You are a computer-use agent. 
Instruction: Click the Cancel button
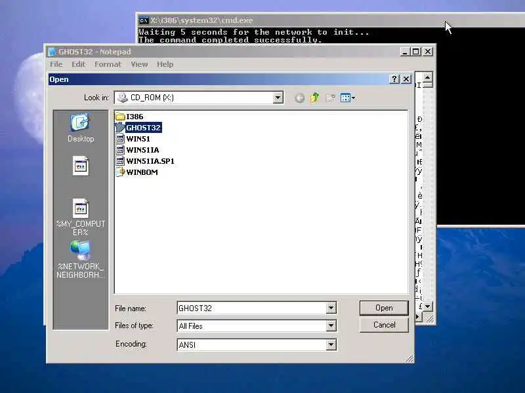pyautogui.click(x=384, y=325)
